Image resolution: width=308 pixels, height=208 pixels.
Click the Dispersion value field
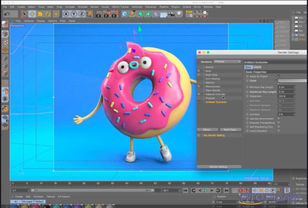click(x=286, y=96)
